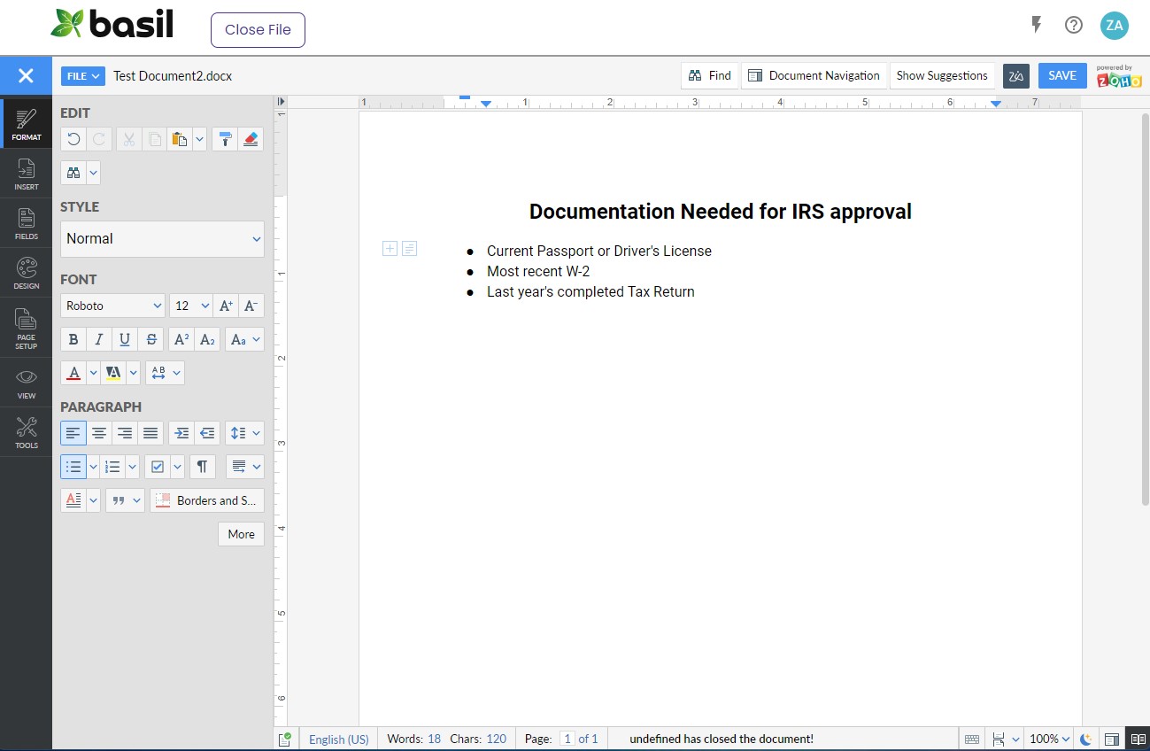The height and width of the screenshot is (751, 1150).
Task: Toggle the bulleted list button
Action: coord(74,467)
